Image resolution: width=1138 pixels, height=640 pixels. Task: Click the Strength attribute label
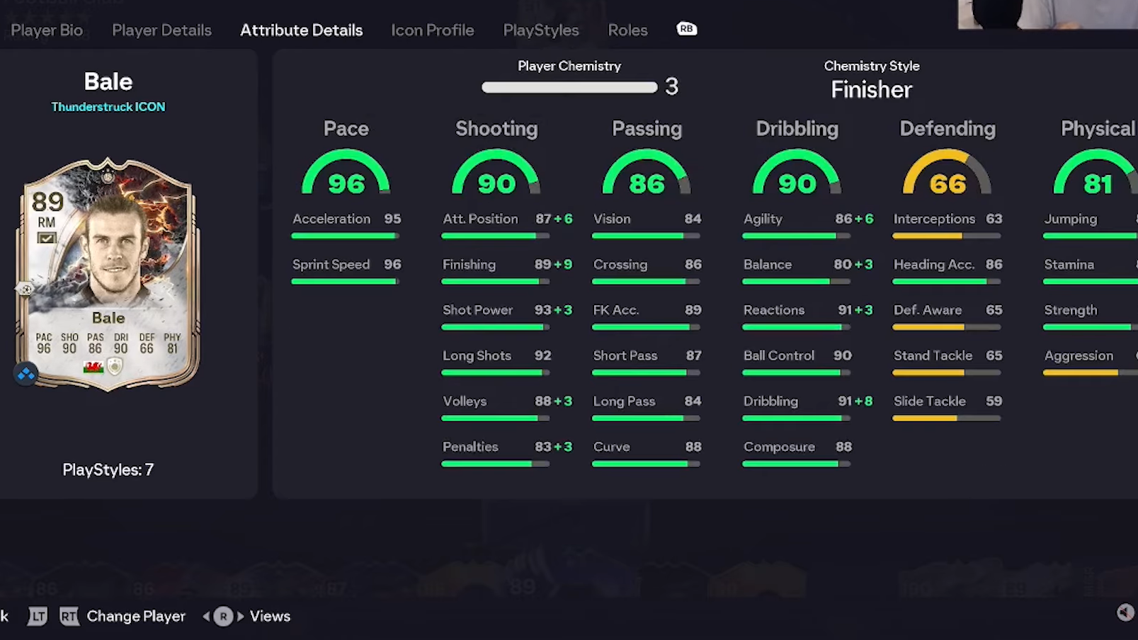point(1071,310)
